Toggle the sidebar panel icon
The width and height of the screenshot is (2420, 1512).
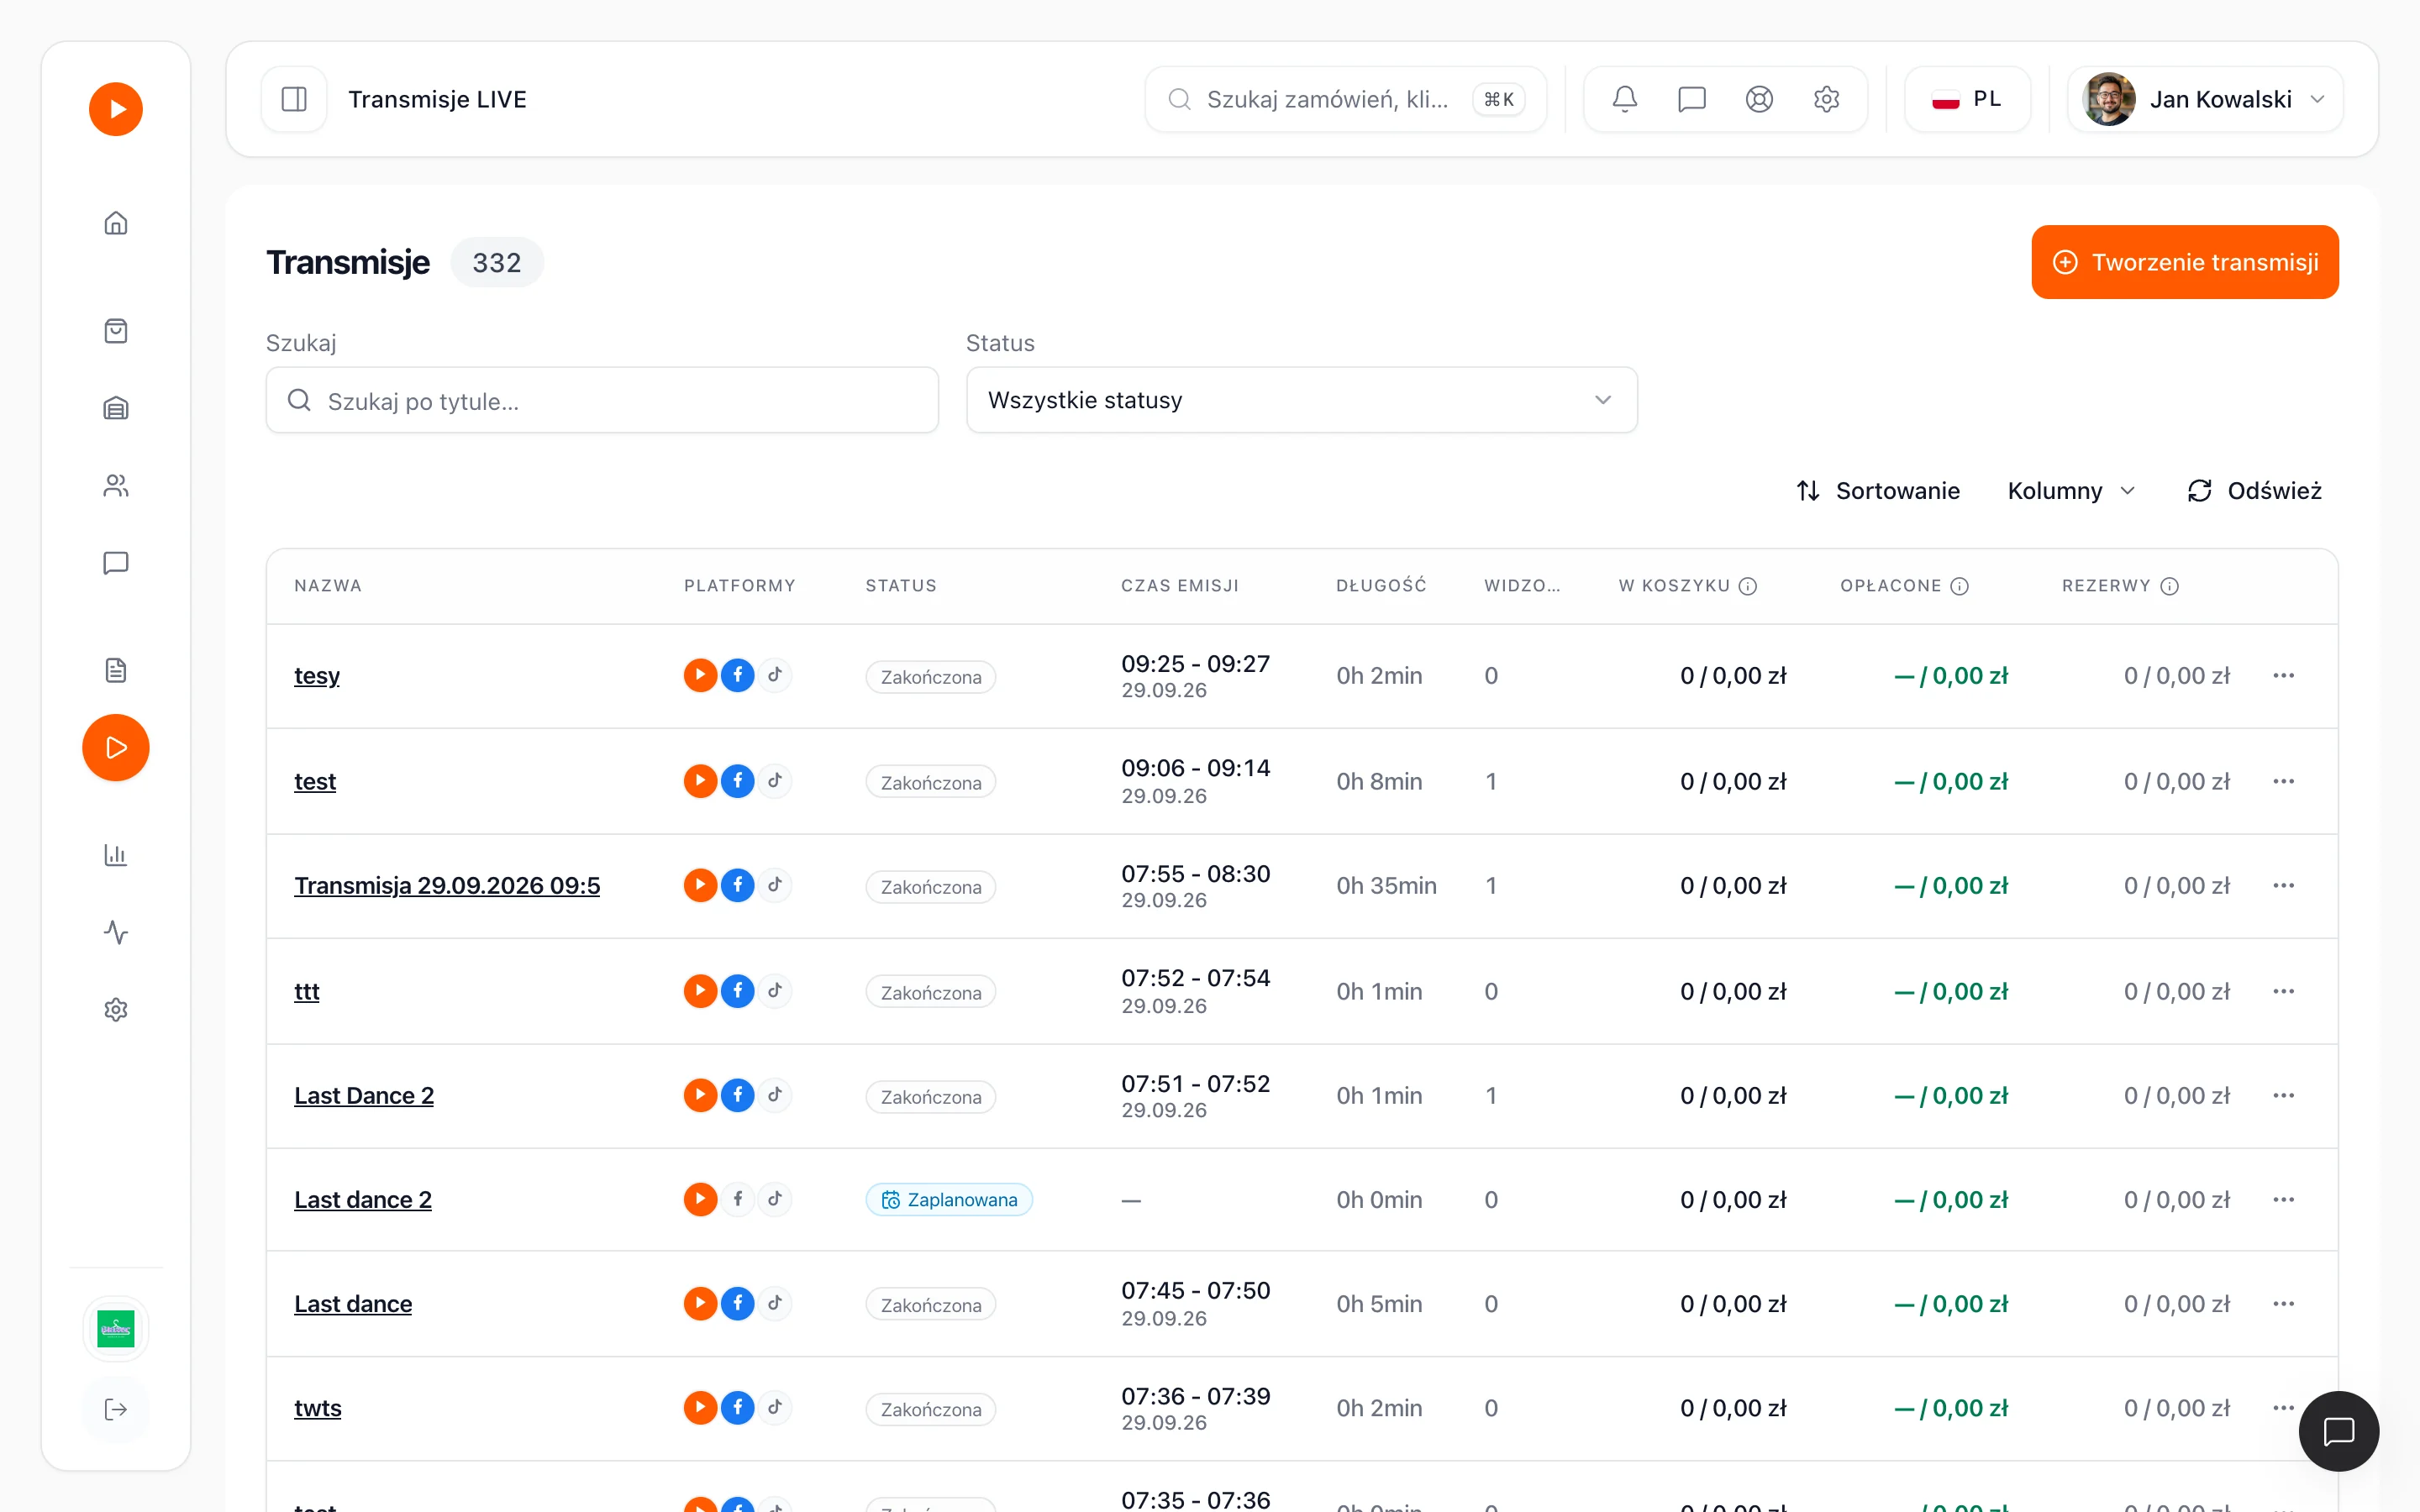point(294,99)
